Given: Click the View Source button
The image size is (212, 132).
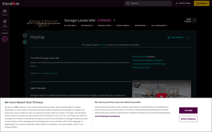Looking at the screenshot, I should (x=175, y=37).
